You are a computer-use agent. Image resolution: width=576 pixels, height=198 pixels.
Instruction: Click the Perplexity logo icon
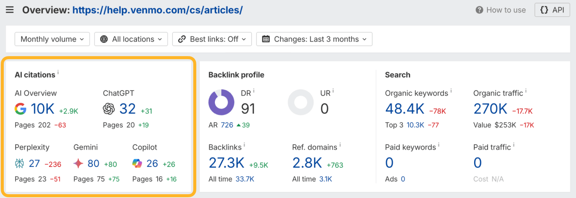[x=19, y=163]
